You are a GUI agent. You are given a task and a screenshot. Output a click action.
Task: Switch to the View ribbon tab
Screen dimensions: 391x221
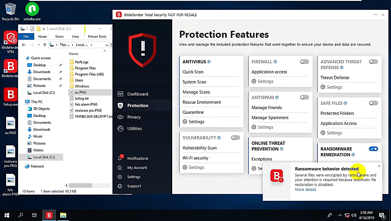click(x=75, y=37)
